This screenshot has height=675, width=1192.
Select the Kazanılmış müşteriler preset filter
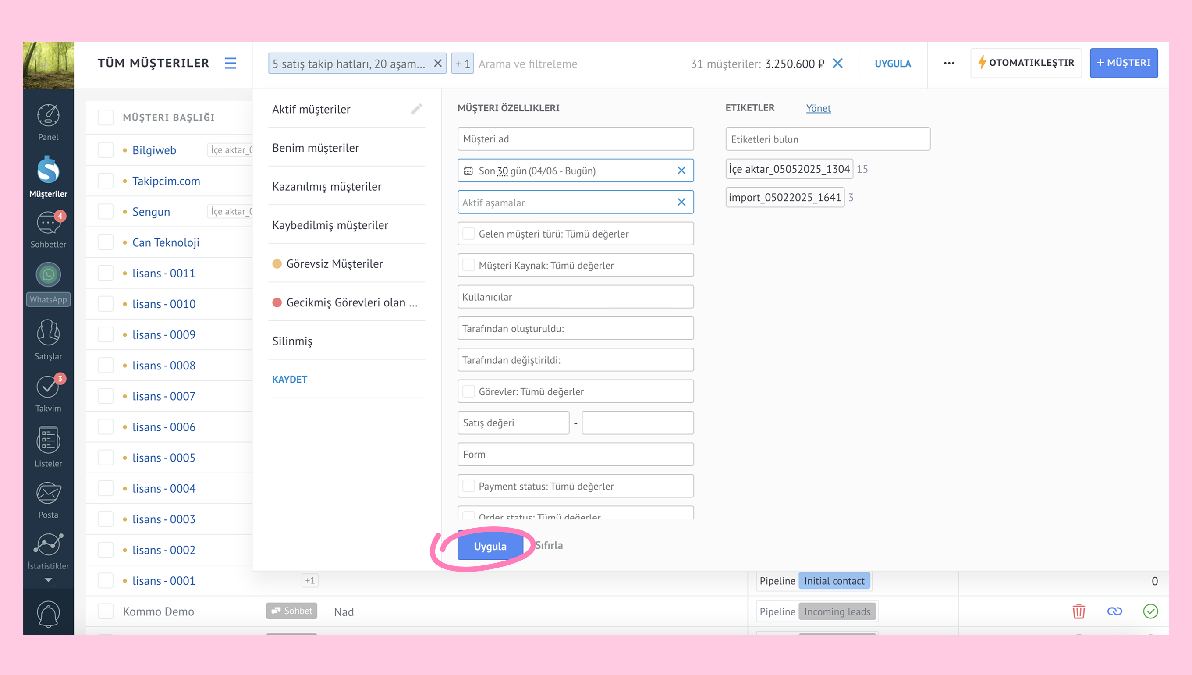[x=327, y=186]
